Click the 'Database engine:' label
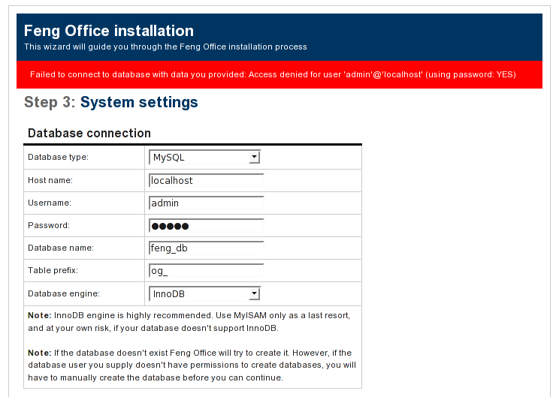The image size is (559, 397). point(64,293)
